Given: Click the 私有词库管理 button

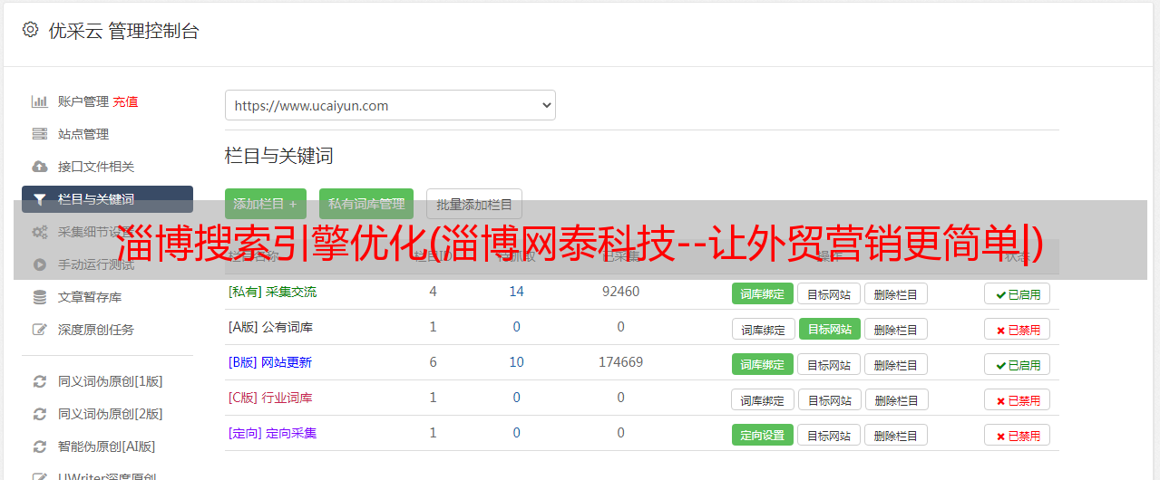Looking at the screenshot, I should click(366, 204).
